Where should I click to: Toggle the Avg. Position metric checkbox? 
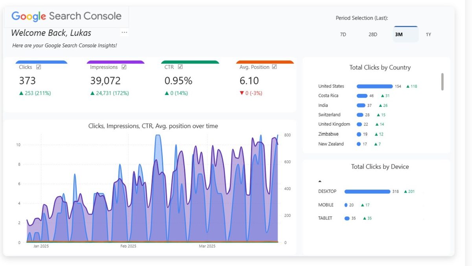pos(275,67)
